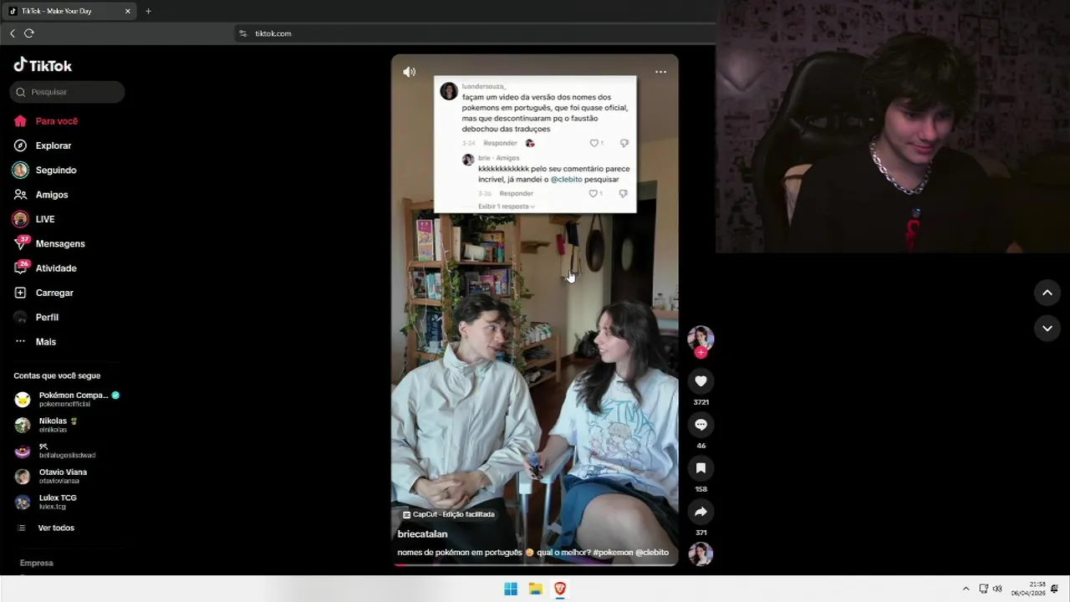Screen dimensions: 1070x602
Task: Reload the page with refresh icon
Action: tap(29, 33)
